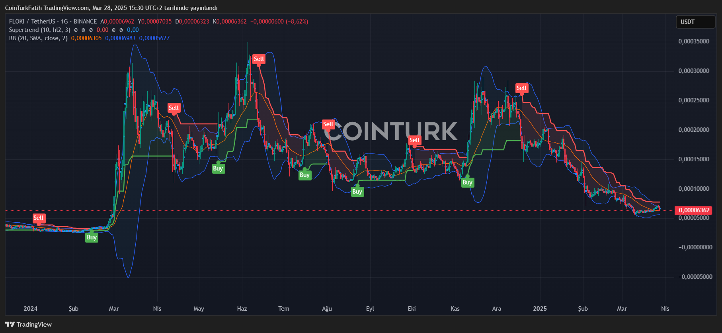The image size is (722, 333).
Task: Click the Haz label on the time axis
Action: [x=242, y=309]
